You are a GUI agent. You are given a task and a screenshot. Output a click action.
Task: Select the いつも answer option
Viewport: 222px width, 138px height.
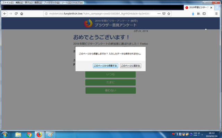[110, 75]
